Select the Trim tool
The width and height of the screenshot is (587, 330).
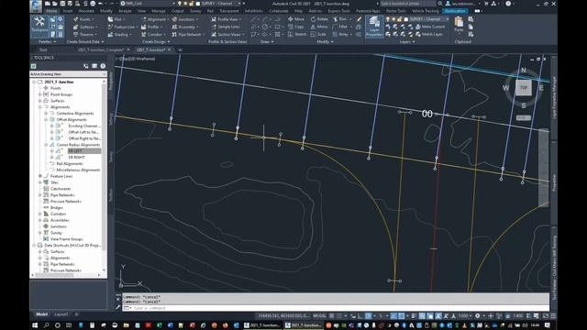340,19
